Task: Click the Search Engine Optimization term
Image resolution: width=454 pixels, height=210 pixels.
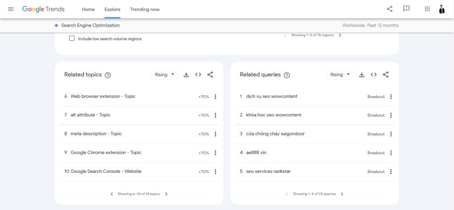Action: tap(90, 25)
